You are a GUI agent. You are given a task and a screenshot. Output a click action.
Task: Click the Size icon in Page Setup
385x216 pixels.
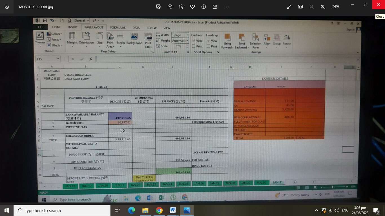click(100, 39)
